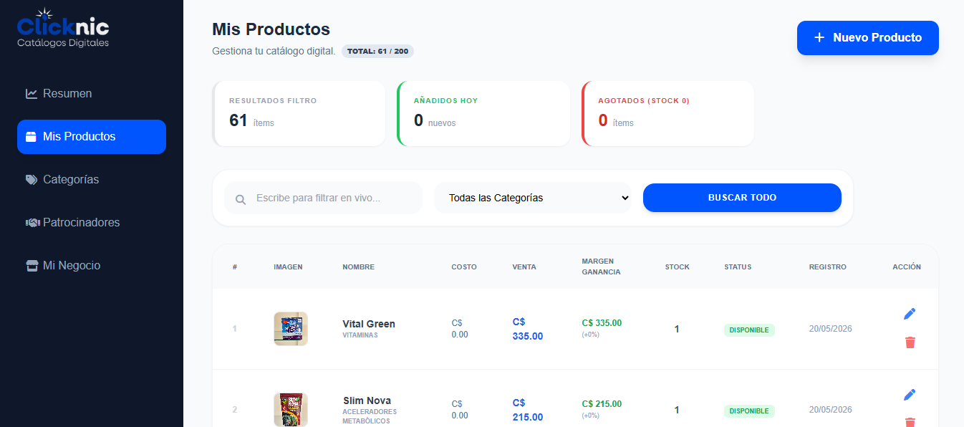This screenshot has height=427, width=964.
Task: Delete Vital Green with trash icon
Action: (x=910, y=342)
